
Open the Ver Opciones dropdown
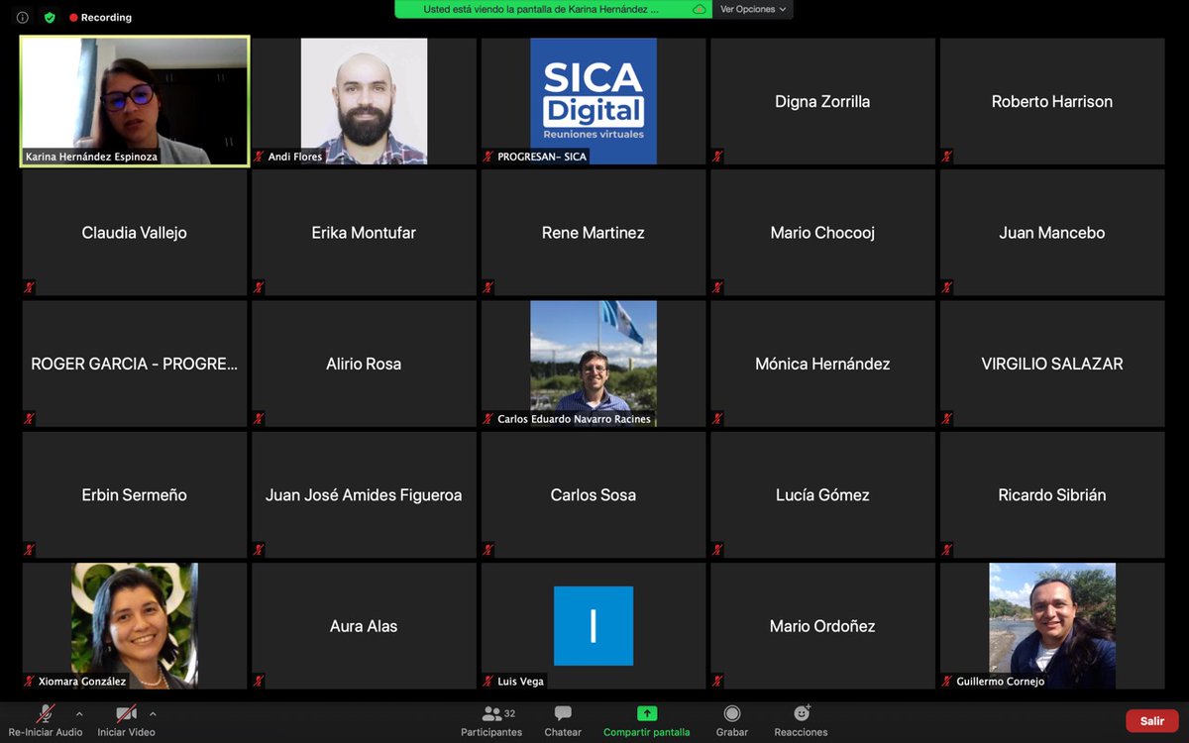pyautogui.click(x=753, y=9)
